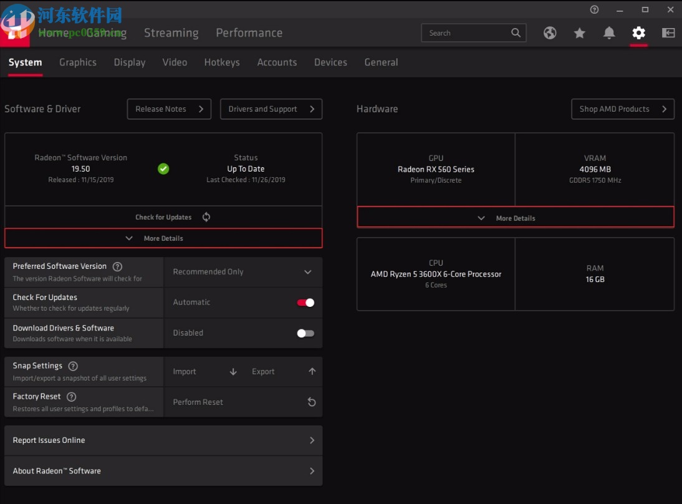Toggle automatic Check For Updates switch
The height and width of the screenshot is (504, 682).
click(305, 303)
